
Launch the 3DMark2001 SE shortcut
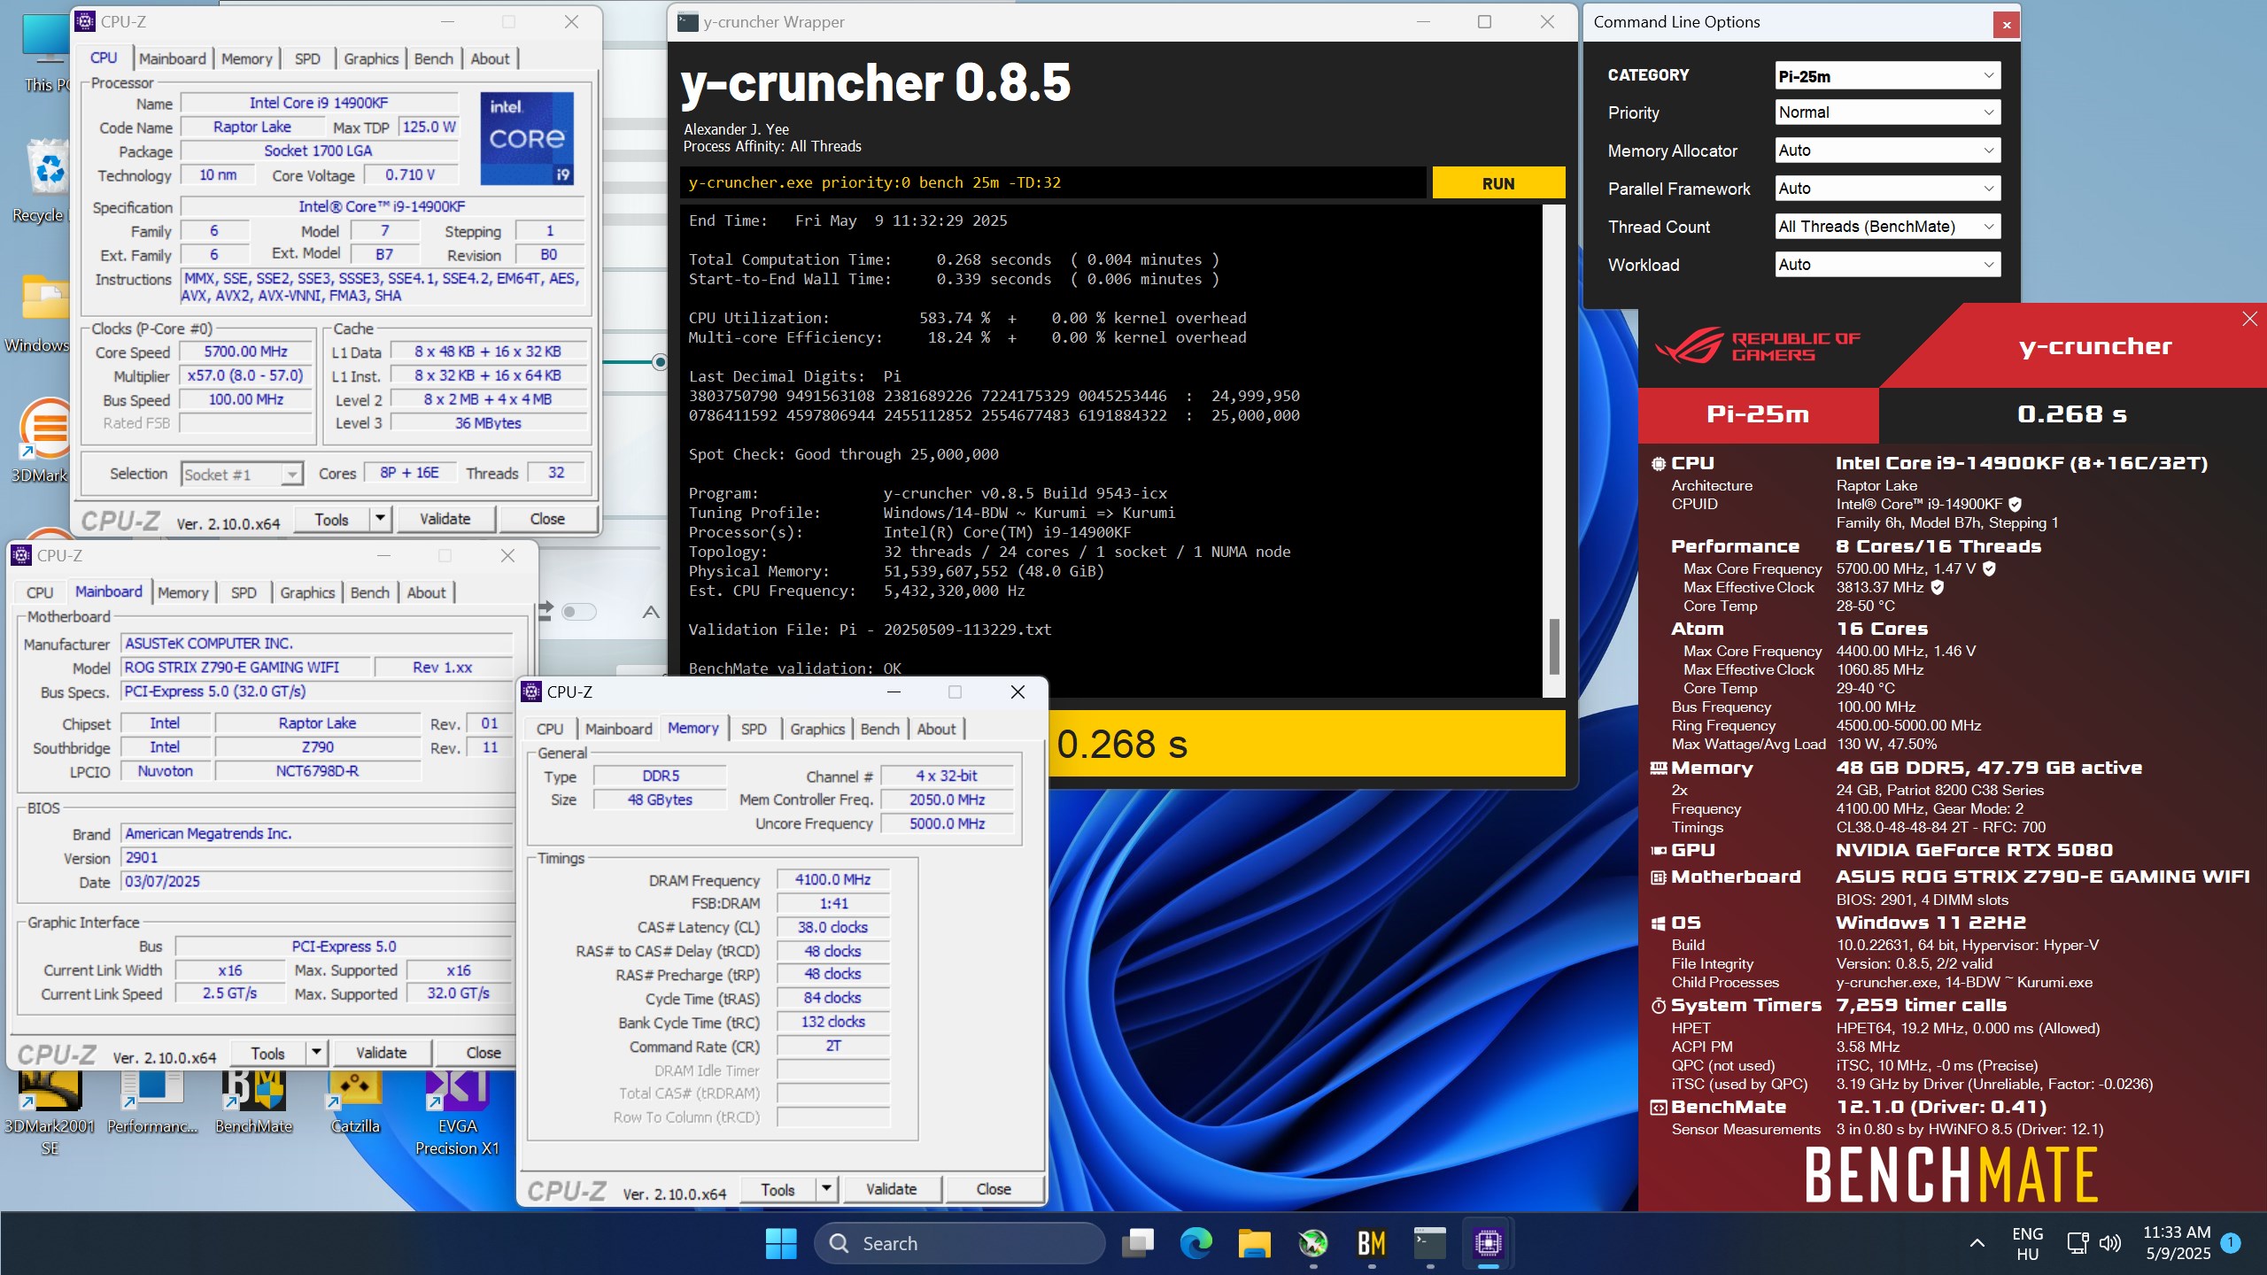(x=50, y=1114)
